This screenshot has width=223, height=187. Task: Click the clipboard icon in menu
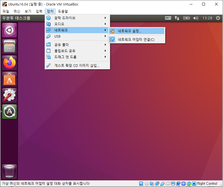click(x=49, y=51)
